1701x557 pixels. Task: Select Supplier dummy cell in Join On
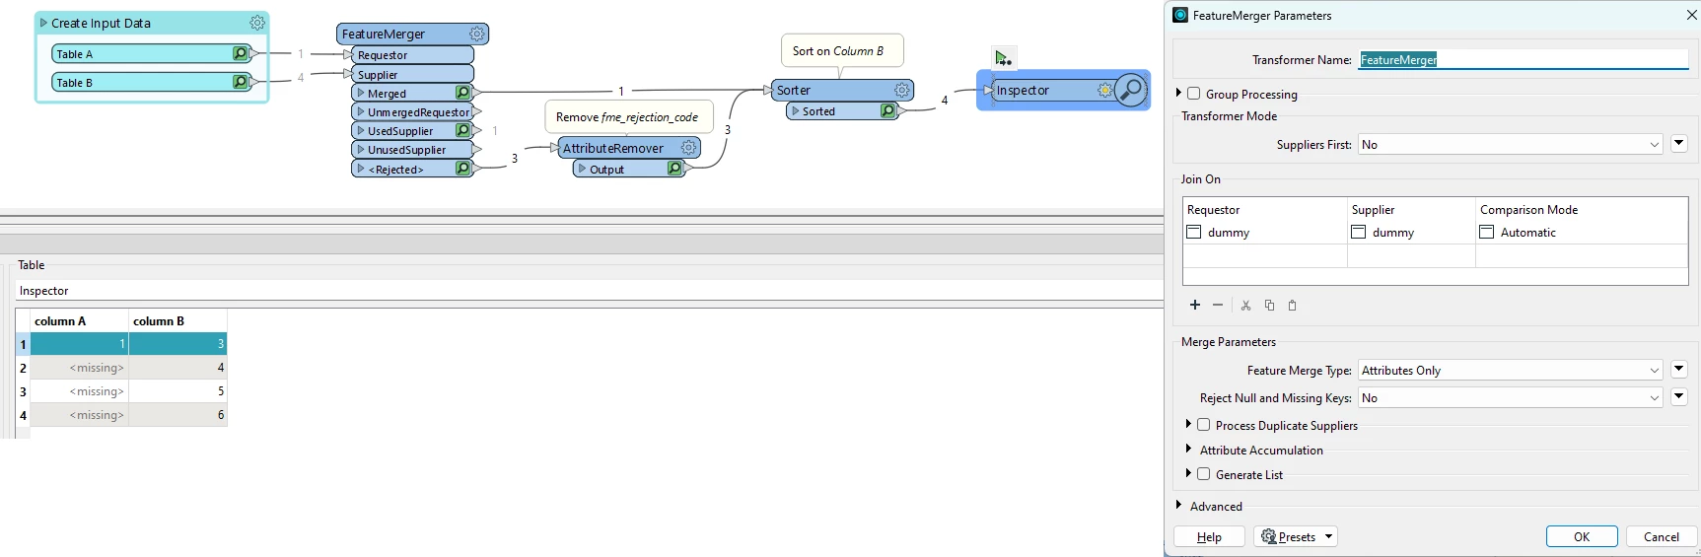(x=1411, y=233)
